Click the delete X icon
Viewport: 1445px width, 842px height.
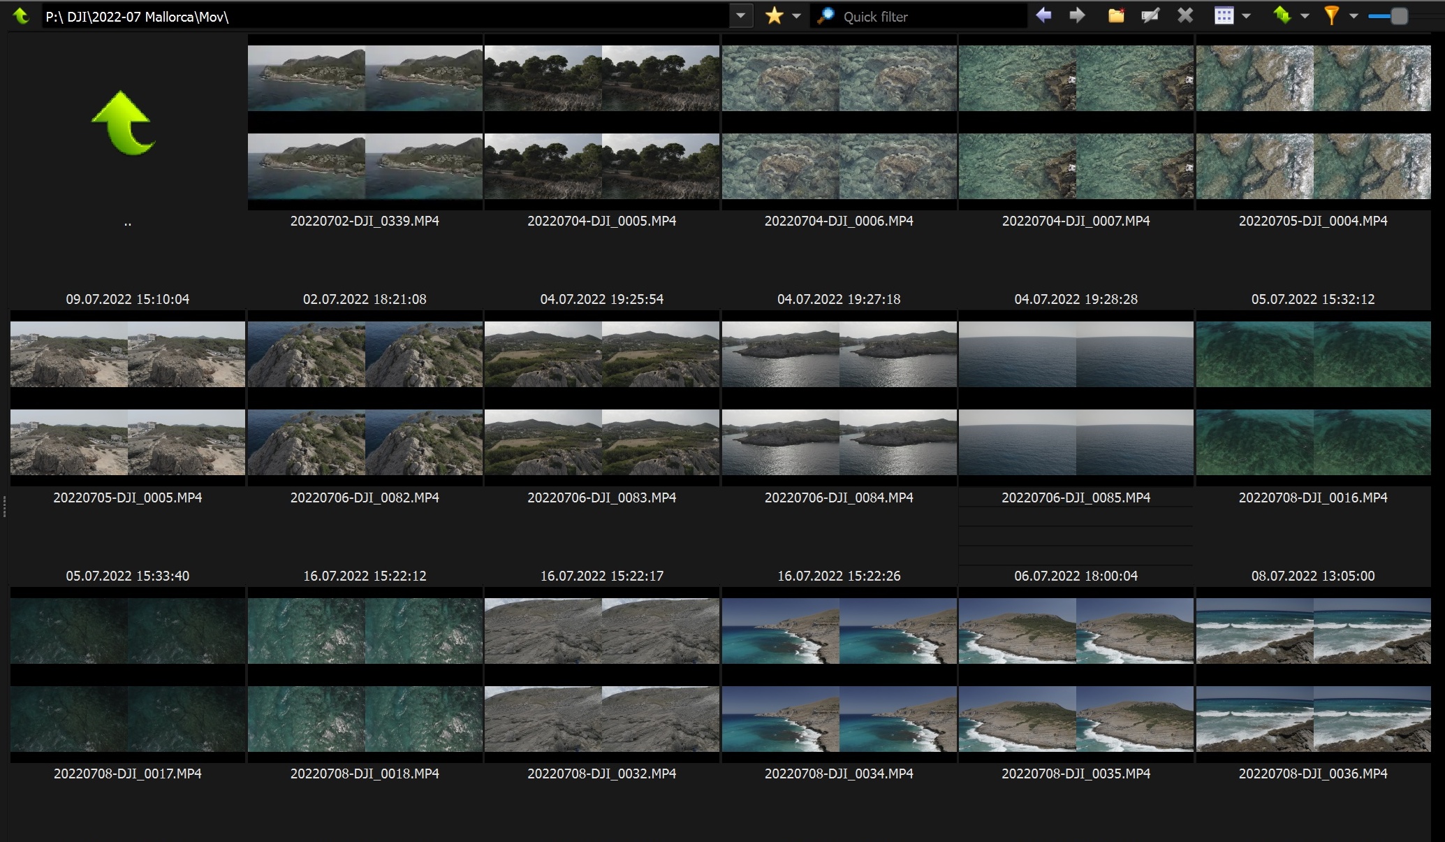1185,15
